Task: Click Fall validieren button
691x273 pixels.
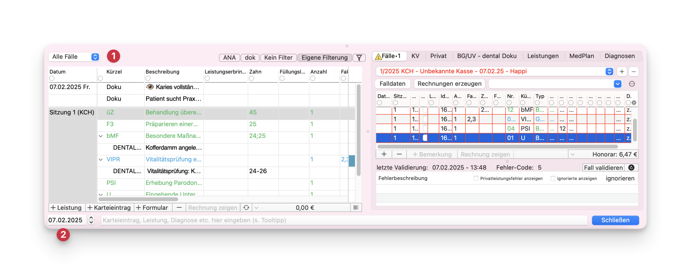Action: point(603,167)
